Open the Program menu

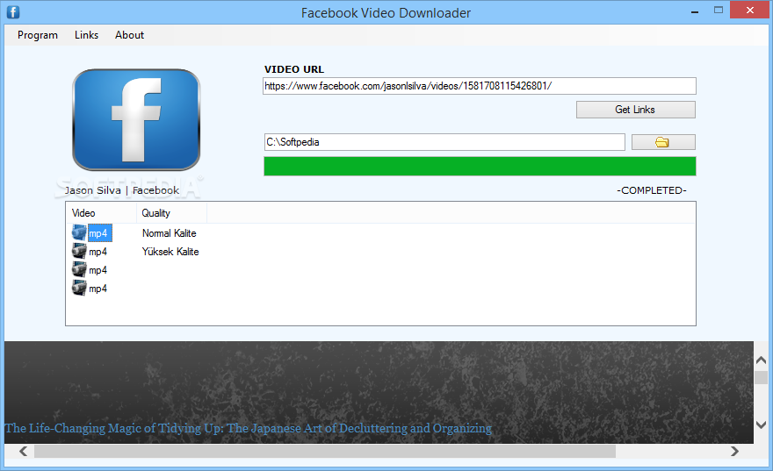point(38,35)
